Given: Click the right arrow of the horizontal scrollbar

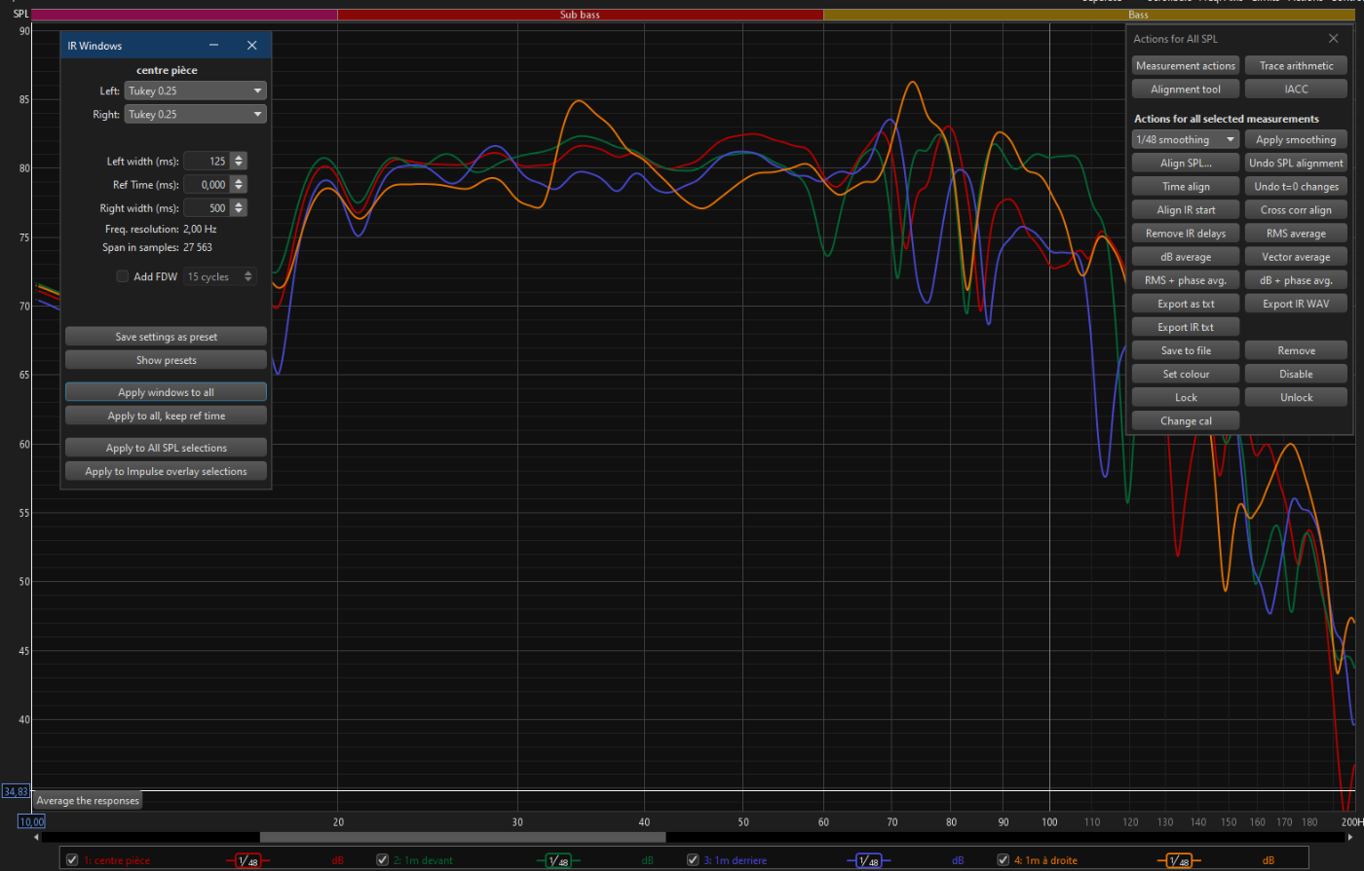Looking at the screenshot, I should [x=1349, y=837].
